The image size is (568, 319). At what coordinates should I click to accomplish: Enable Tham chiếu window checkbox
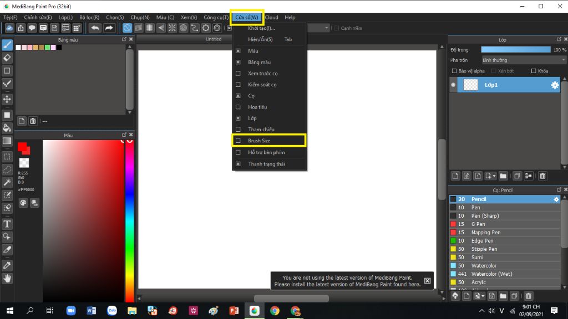pos(238,130)
